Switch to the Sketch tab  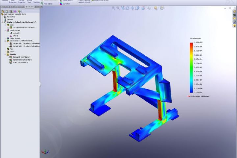pyautogui.click(x=13, y=7)
